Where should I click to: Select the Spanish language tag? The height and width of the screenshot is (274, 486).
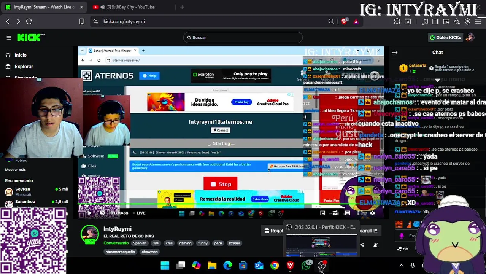[x=140, y=243]
